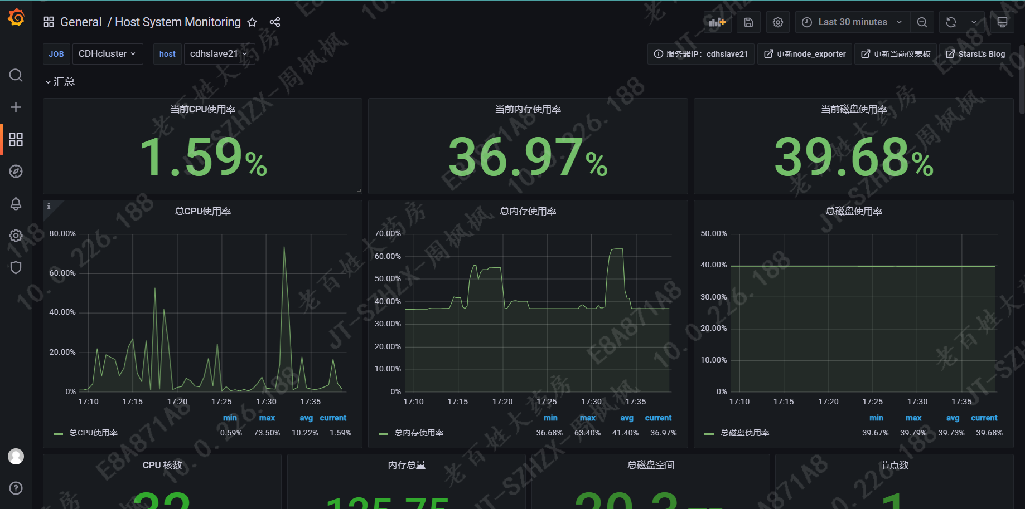Open the 当前磁盘使用率 panel title menu

click(854, 109)
